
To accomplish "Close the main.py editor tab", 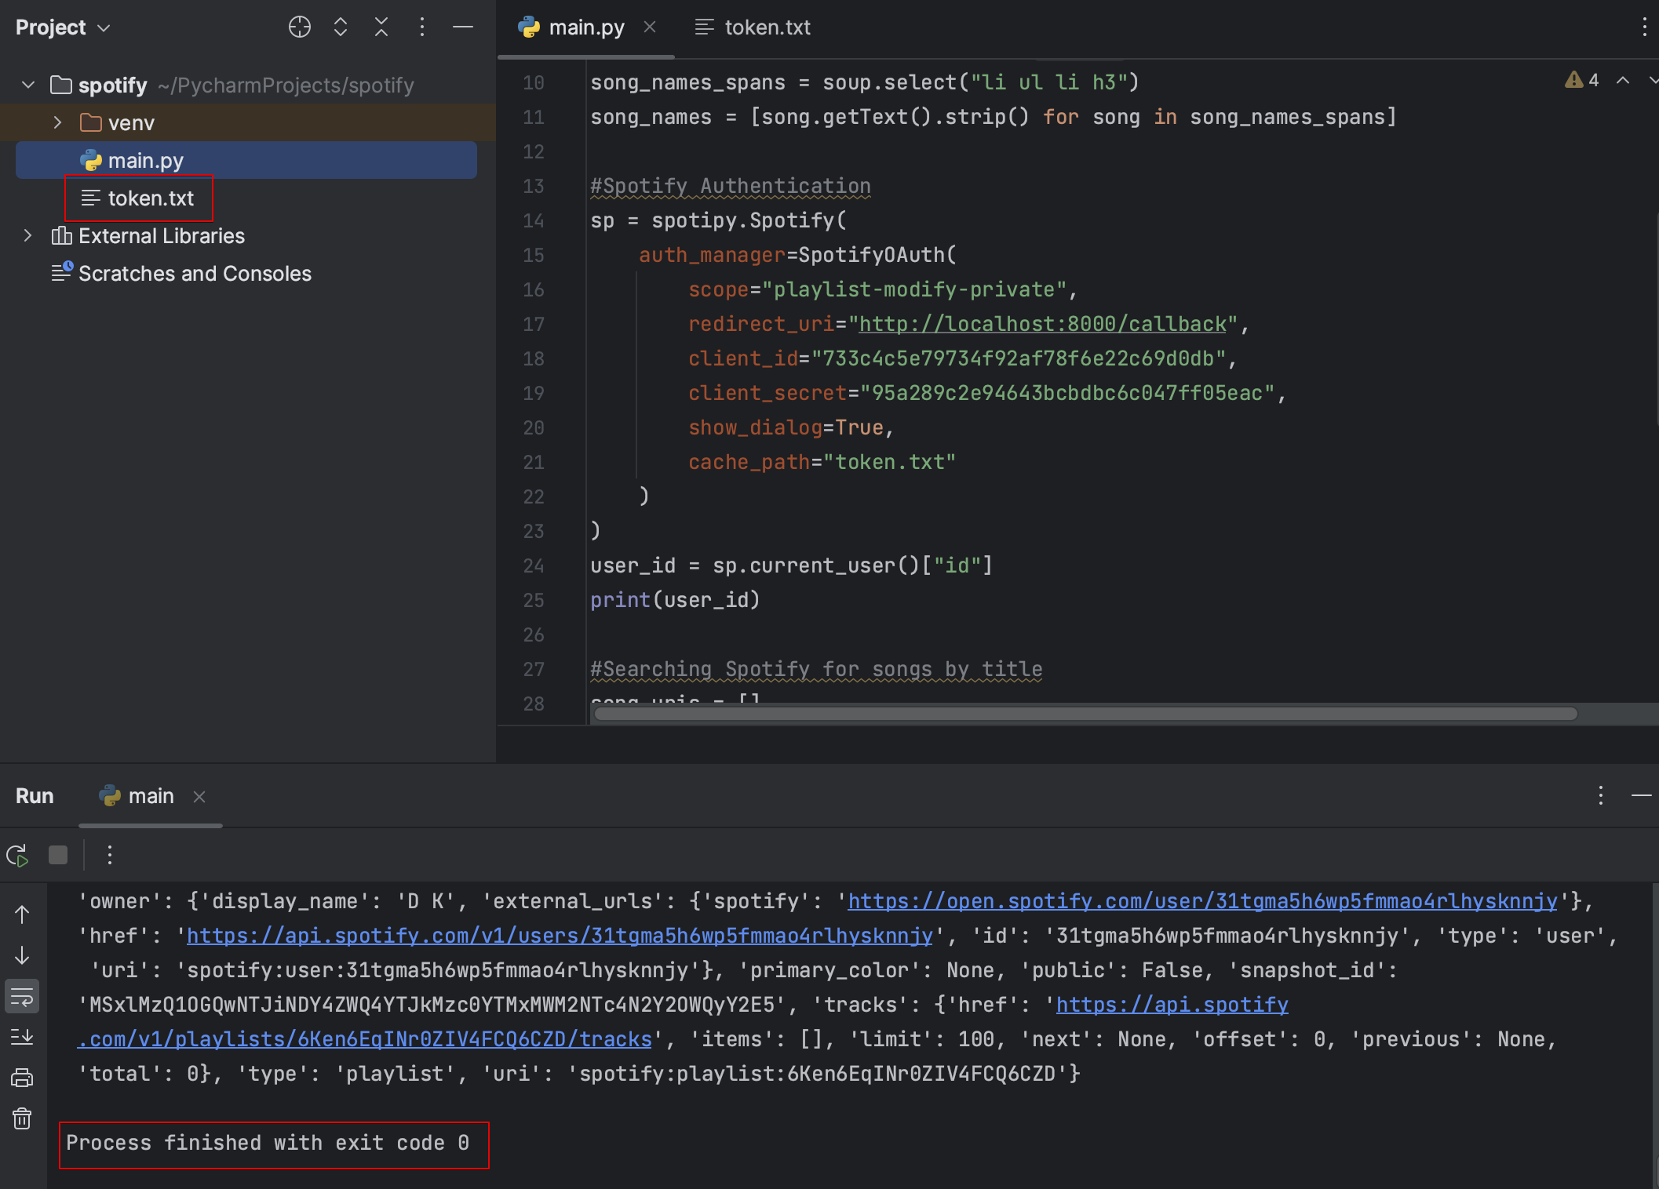I will 650,27.
